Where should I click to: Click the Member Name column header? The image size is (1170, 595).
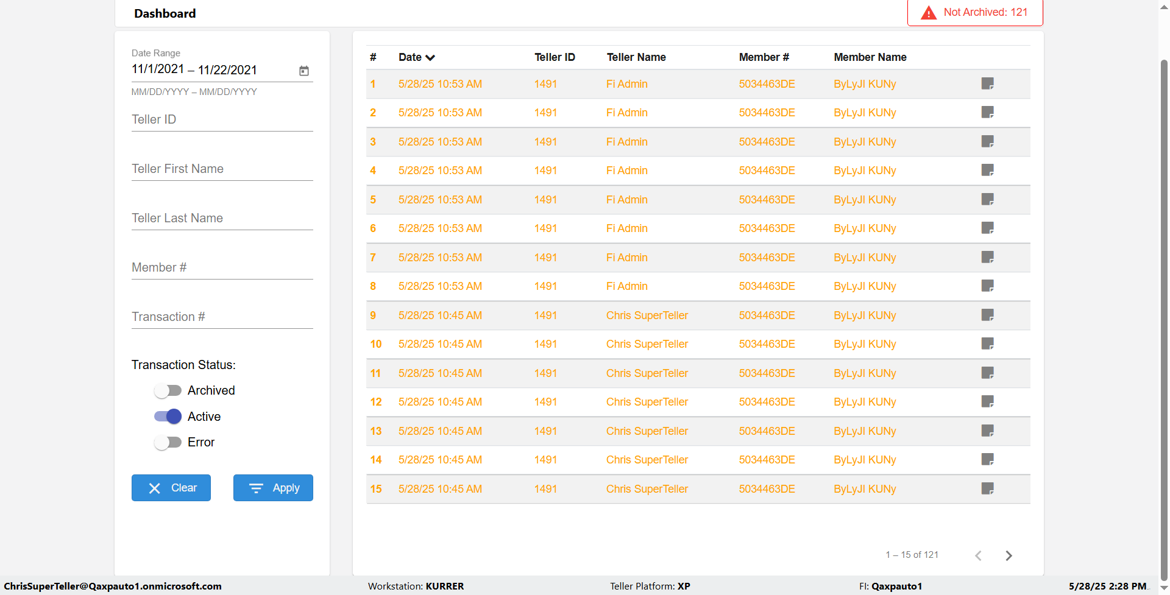coord(870,57)
